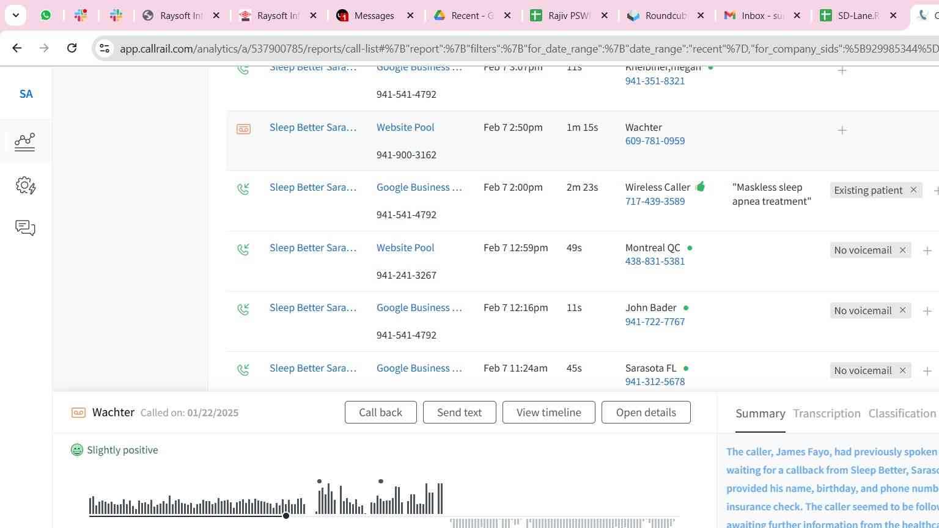Click the call summary text paragraph

(x=832, y=487)
